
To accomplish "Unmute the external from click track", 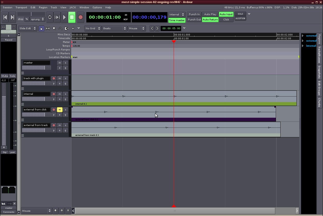I will 60,110.
